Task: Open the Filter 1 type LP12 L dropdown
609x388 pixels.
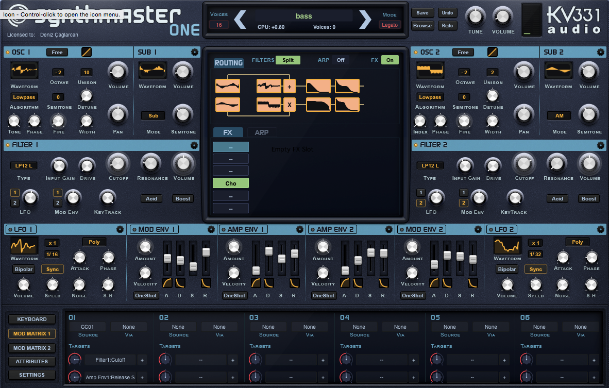Action: pos(24,165)
